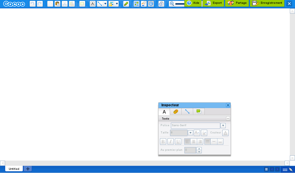Switch to the Untitled sheet tab
Screen dimensions: 295x173
tap(14, 169)
